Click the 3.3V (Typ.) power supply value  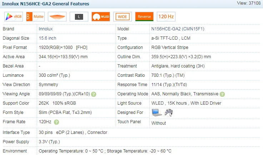49,142
